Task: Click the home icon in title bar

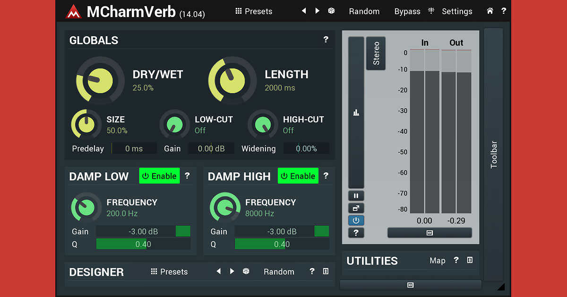Action: [x=490, y=11]
